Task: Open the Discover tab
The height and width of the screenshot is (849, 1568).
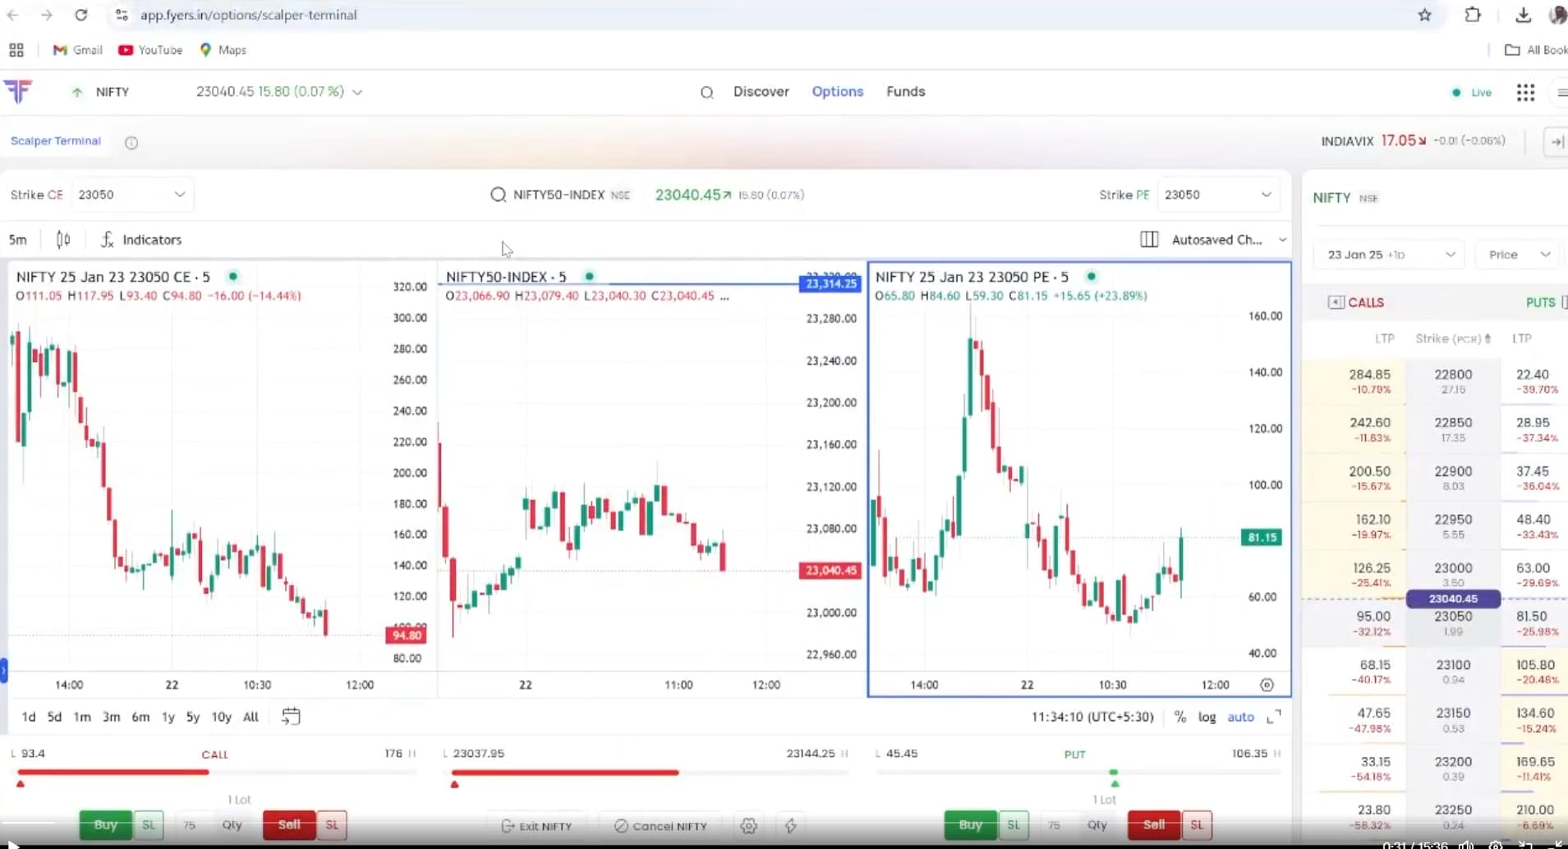Action: click(761, 92)
